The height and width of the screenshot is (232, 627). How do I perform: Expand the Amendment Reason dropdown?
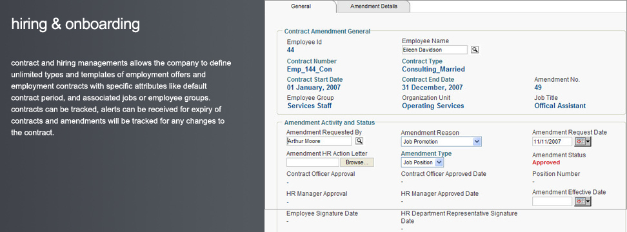(441, 142)
